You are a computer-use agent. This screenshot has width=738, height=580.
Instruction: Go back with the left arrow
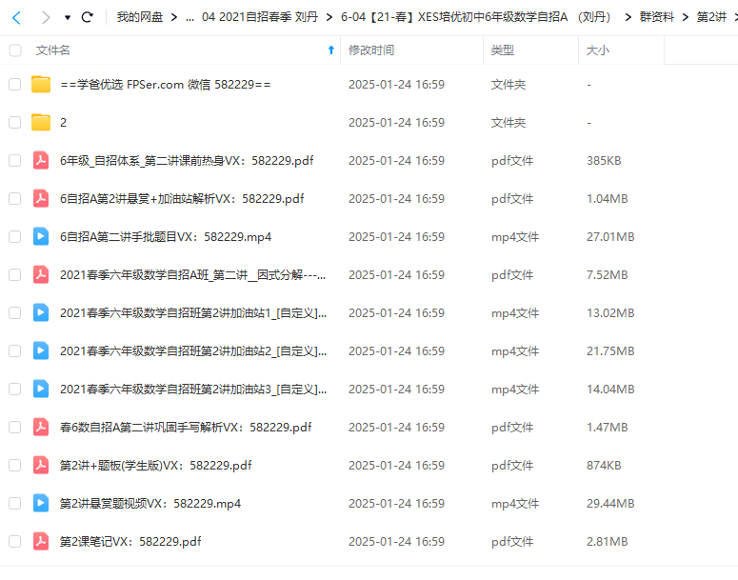[x=16, y=18]
